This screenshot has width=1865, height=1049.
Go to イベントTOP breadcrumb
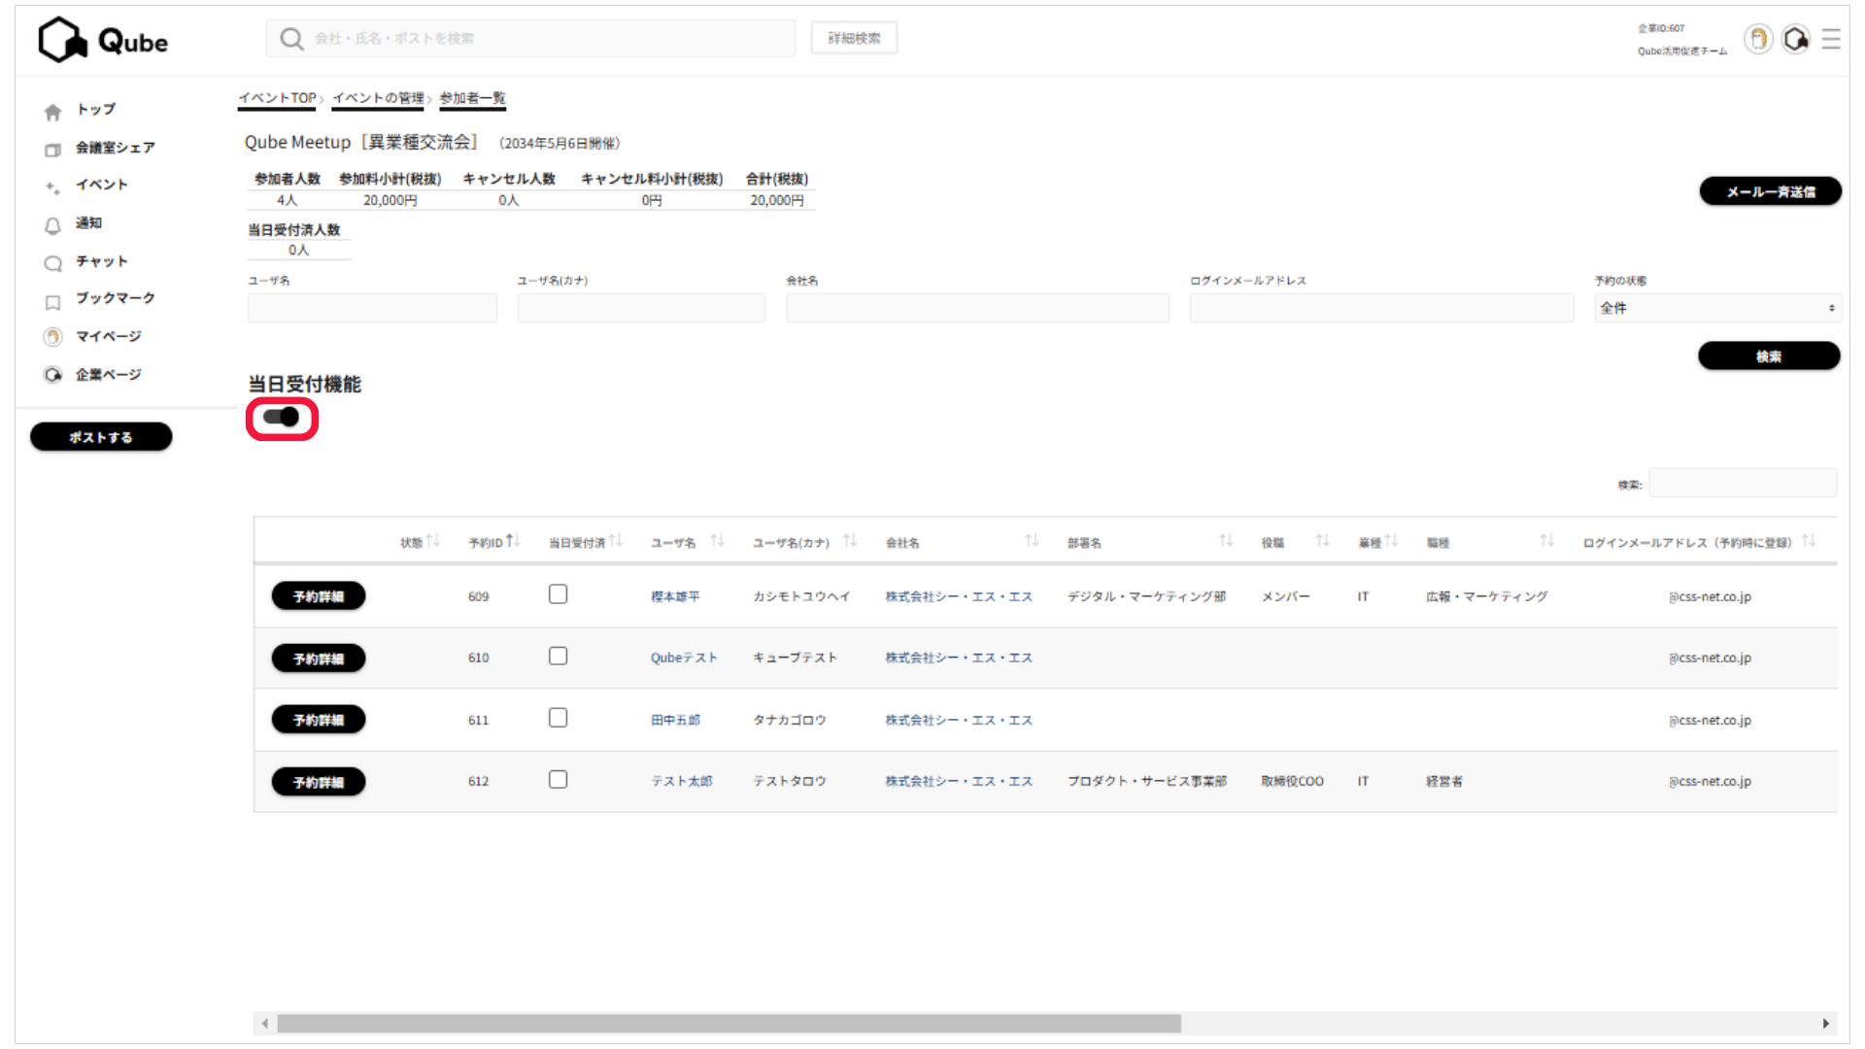[x=277, y=98]
